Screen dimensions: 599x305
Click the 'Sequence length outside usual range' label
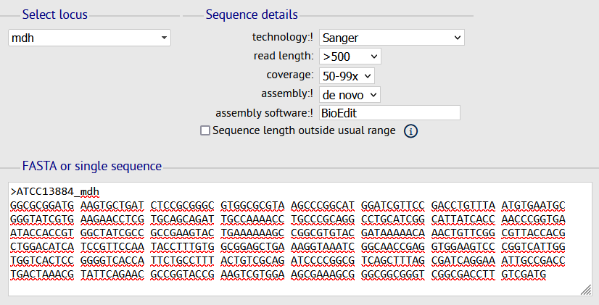[304, 130]
